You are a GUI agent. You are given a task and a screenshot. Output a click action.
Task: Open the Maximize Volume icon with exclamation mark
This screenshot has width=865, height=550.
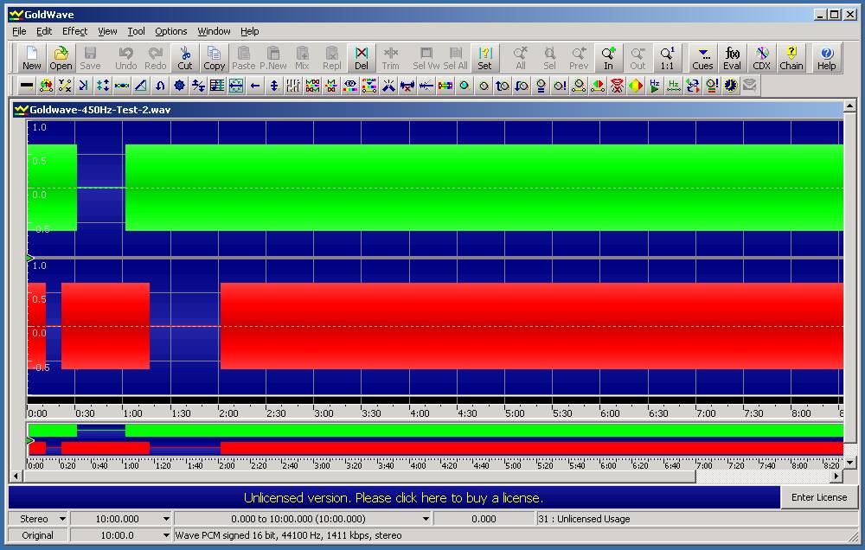click(560, 86)
